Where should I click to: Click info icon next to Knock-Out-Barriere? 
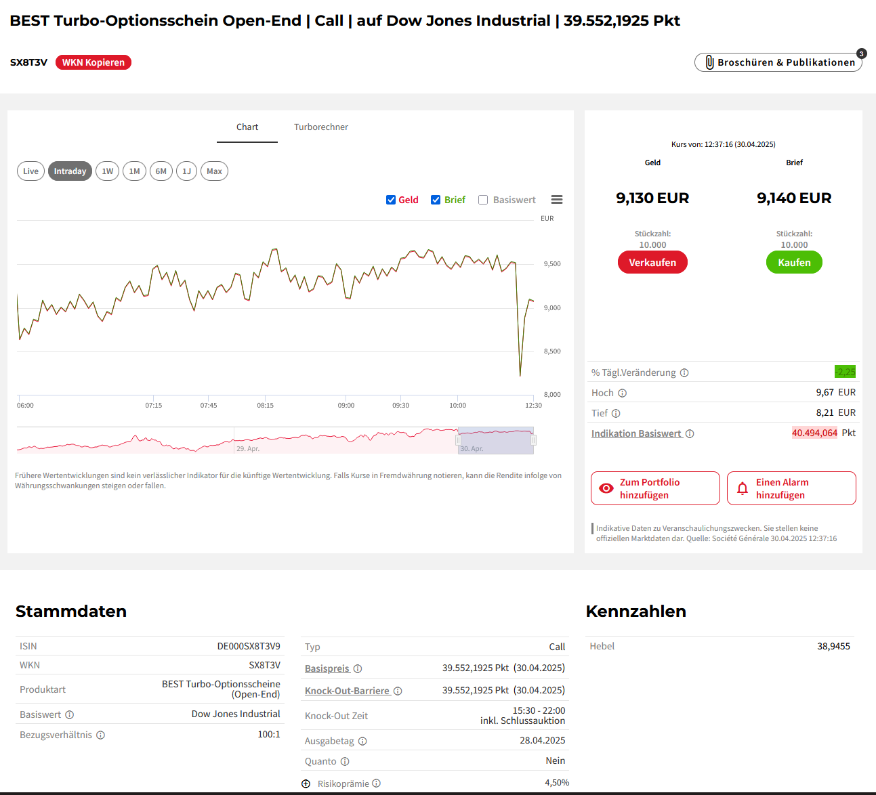(398, 691)
